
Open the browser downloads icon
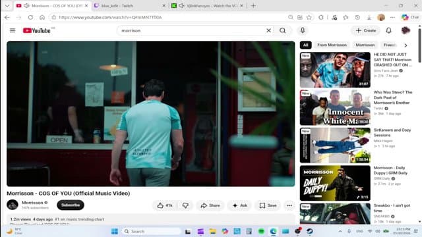pos(369,17)
